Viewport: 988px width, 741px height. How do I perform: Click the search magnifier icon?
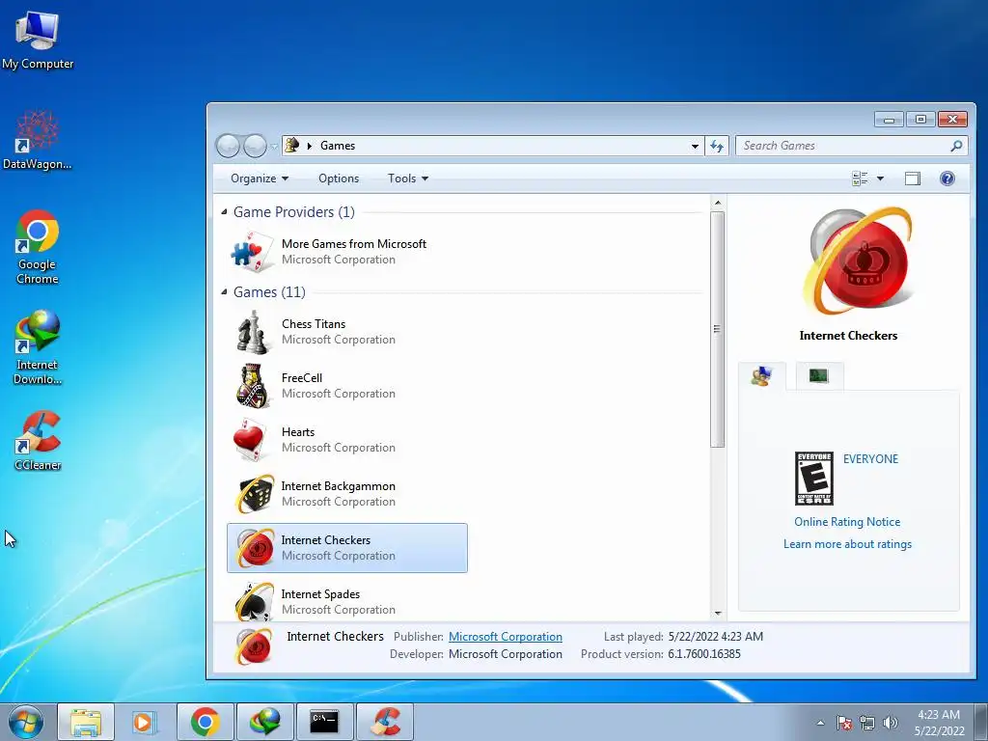coord(956,146)
